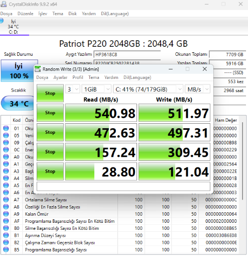Click the CrystalDiskMark icon in the title bar
248x257 pixels.
coord(38,69)
